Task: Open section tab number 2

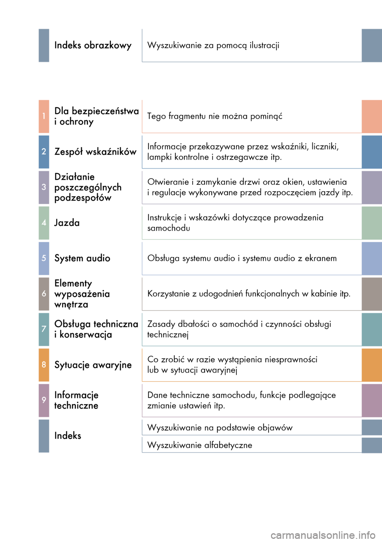Action: [x=44, y=152]
